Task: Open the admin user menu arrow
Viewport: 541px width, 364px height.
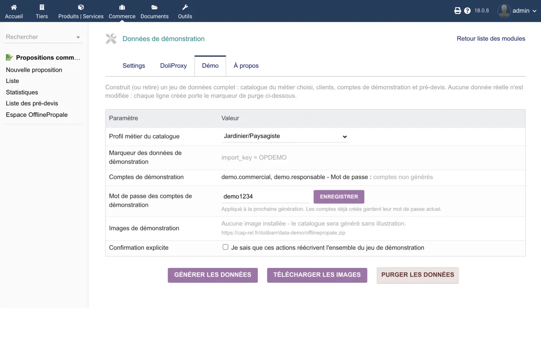Action: click(534, 11)
